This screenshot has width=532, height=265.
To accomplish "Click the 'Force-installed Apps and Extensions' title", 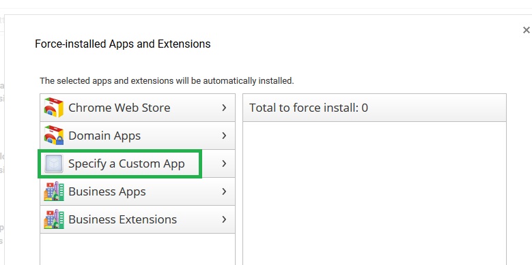I will (x=123, y=44).
